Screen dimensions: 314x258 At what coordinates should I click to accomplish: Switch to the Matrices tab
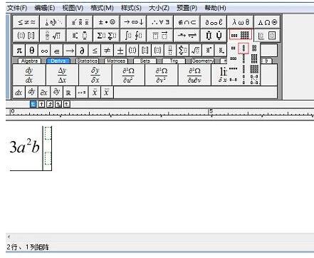tap(116, 61)
